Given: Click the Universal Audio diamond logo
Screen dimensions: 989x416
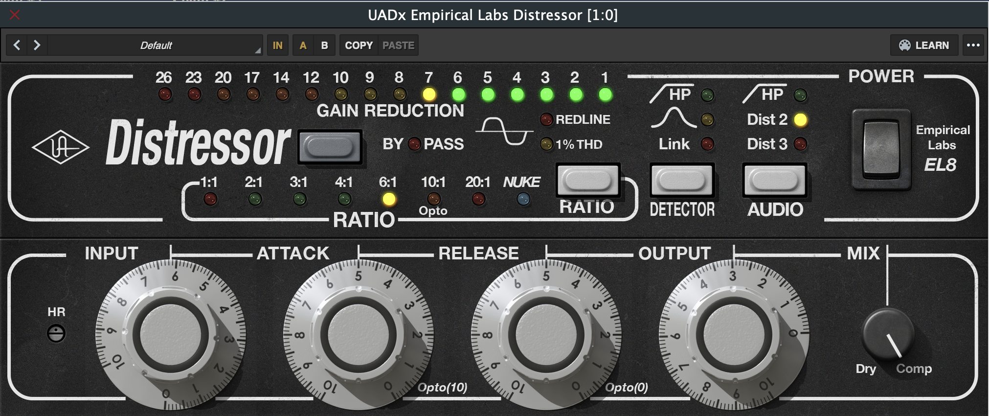Looking at the screenshot, I should 60,147.
